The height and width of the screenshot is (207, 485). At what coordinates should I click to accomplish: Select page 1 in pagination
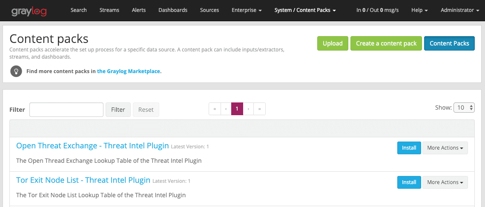(x=237, y=109)
